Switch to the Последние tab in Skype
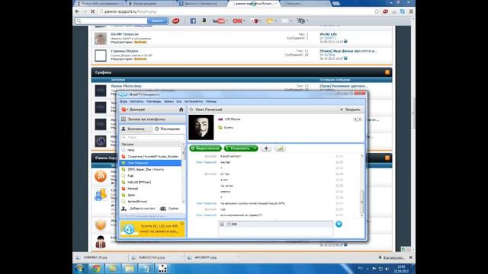 tap(168, 129)
